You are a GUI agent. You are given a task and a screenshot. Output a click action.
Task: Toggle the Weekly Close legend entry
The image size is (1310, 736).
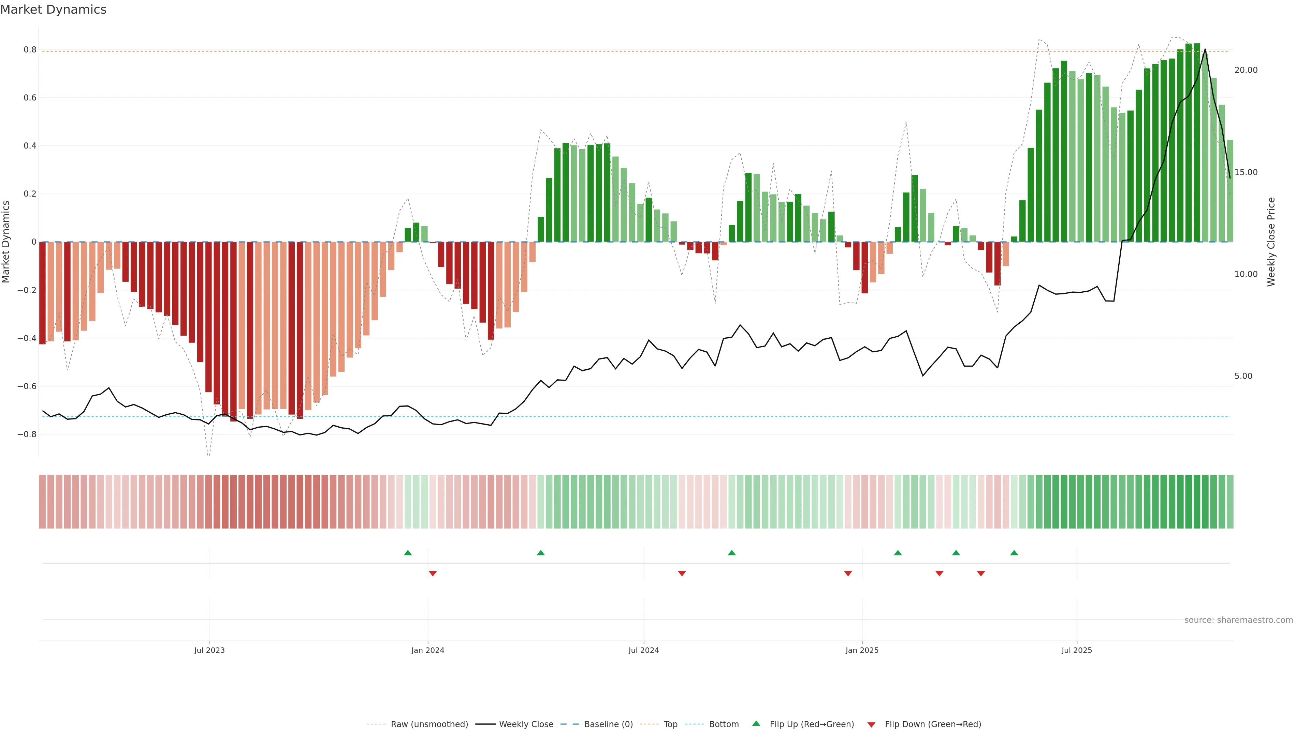(x=526, y=724)
